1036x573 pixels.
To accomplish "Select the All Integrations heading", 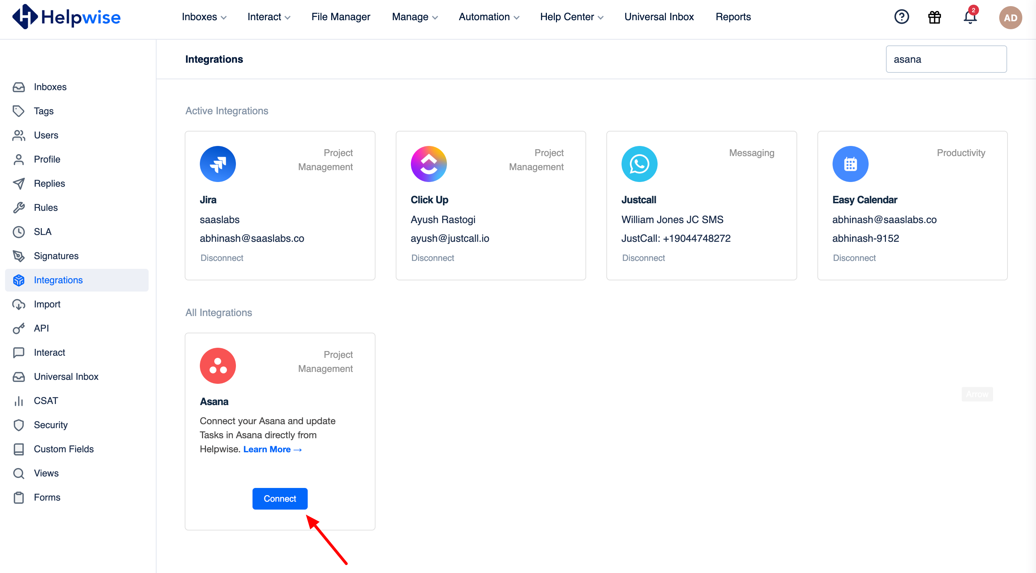I will pos(218,312).
